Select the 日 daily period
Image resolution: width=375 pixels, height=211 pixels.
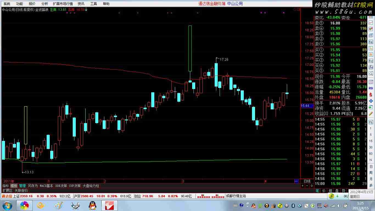371,166
